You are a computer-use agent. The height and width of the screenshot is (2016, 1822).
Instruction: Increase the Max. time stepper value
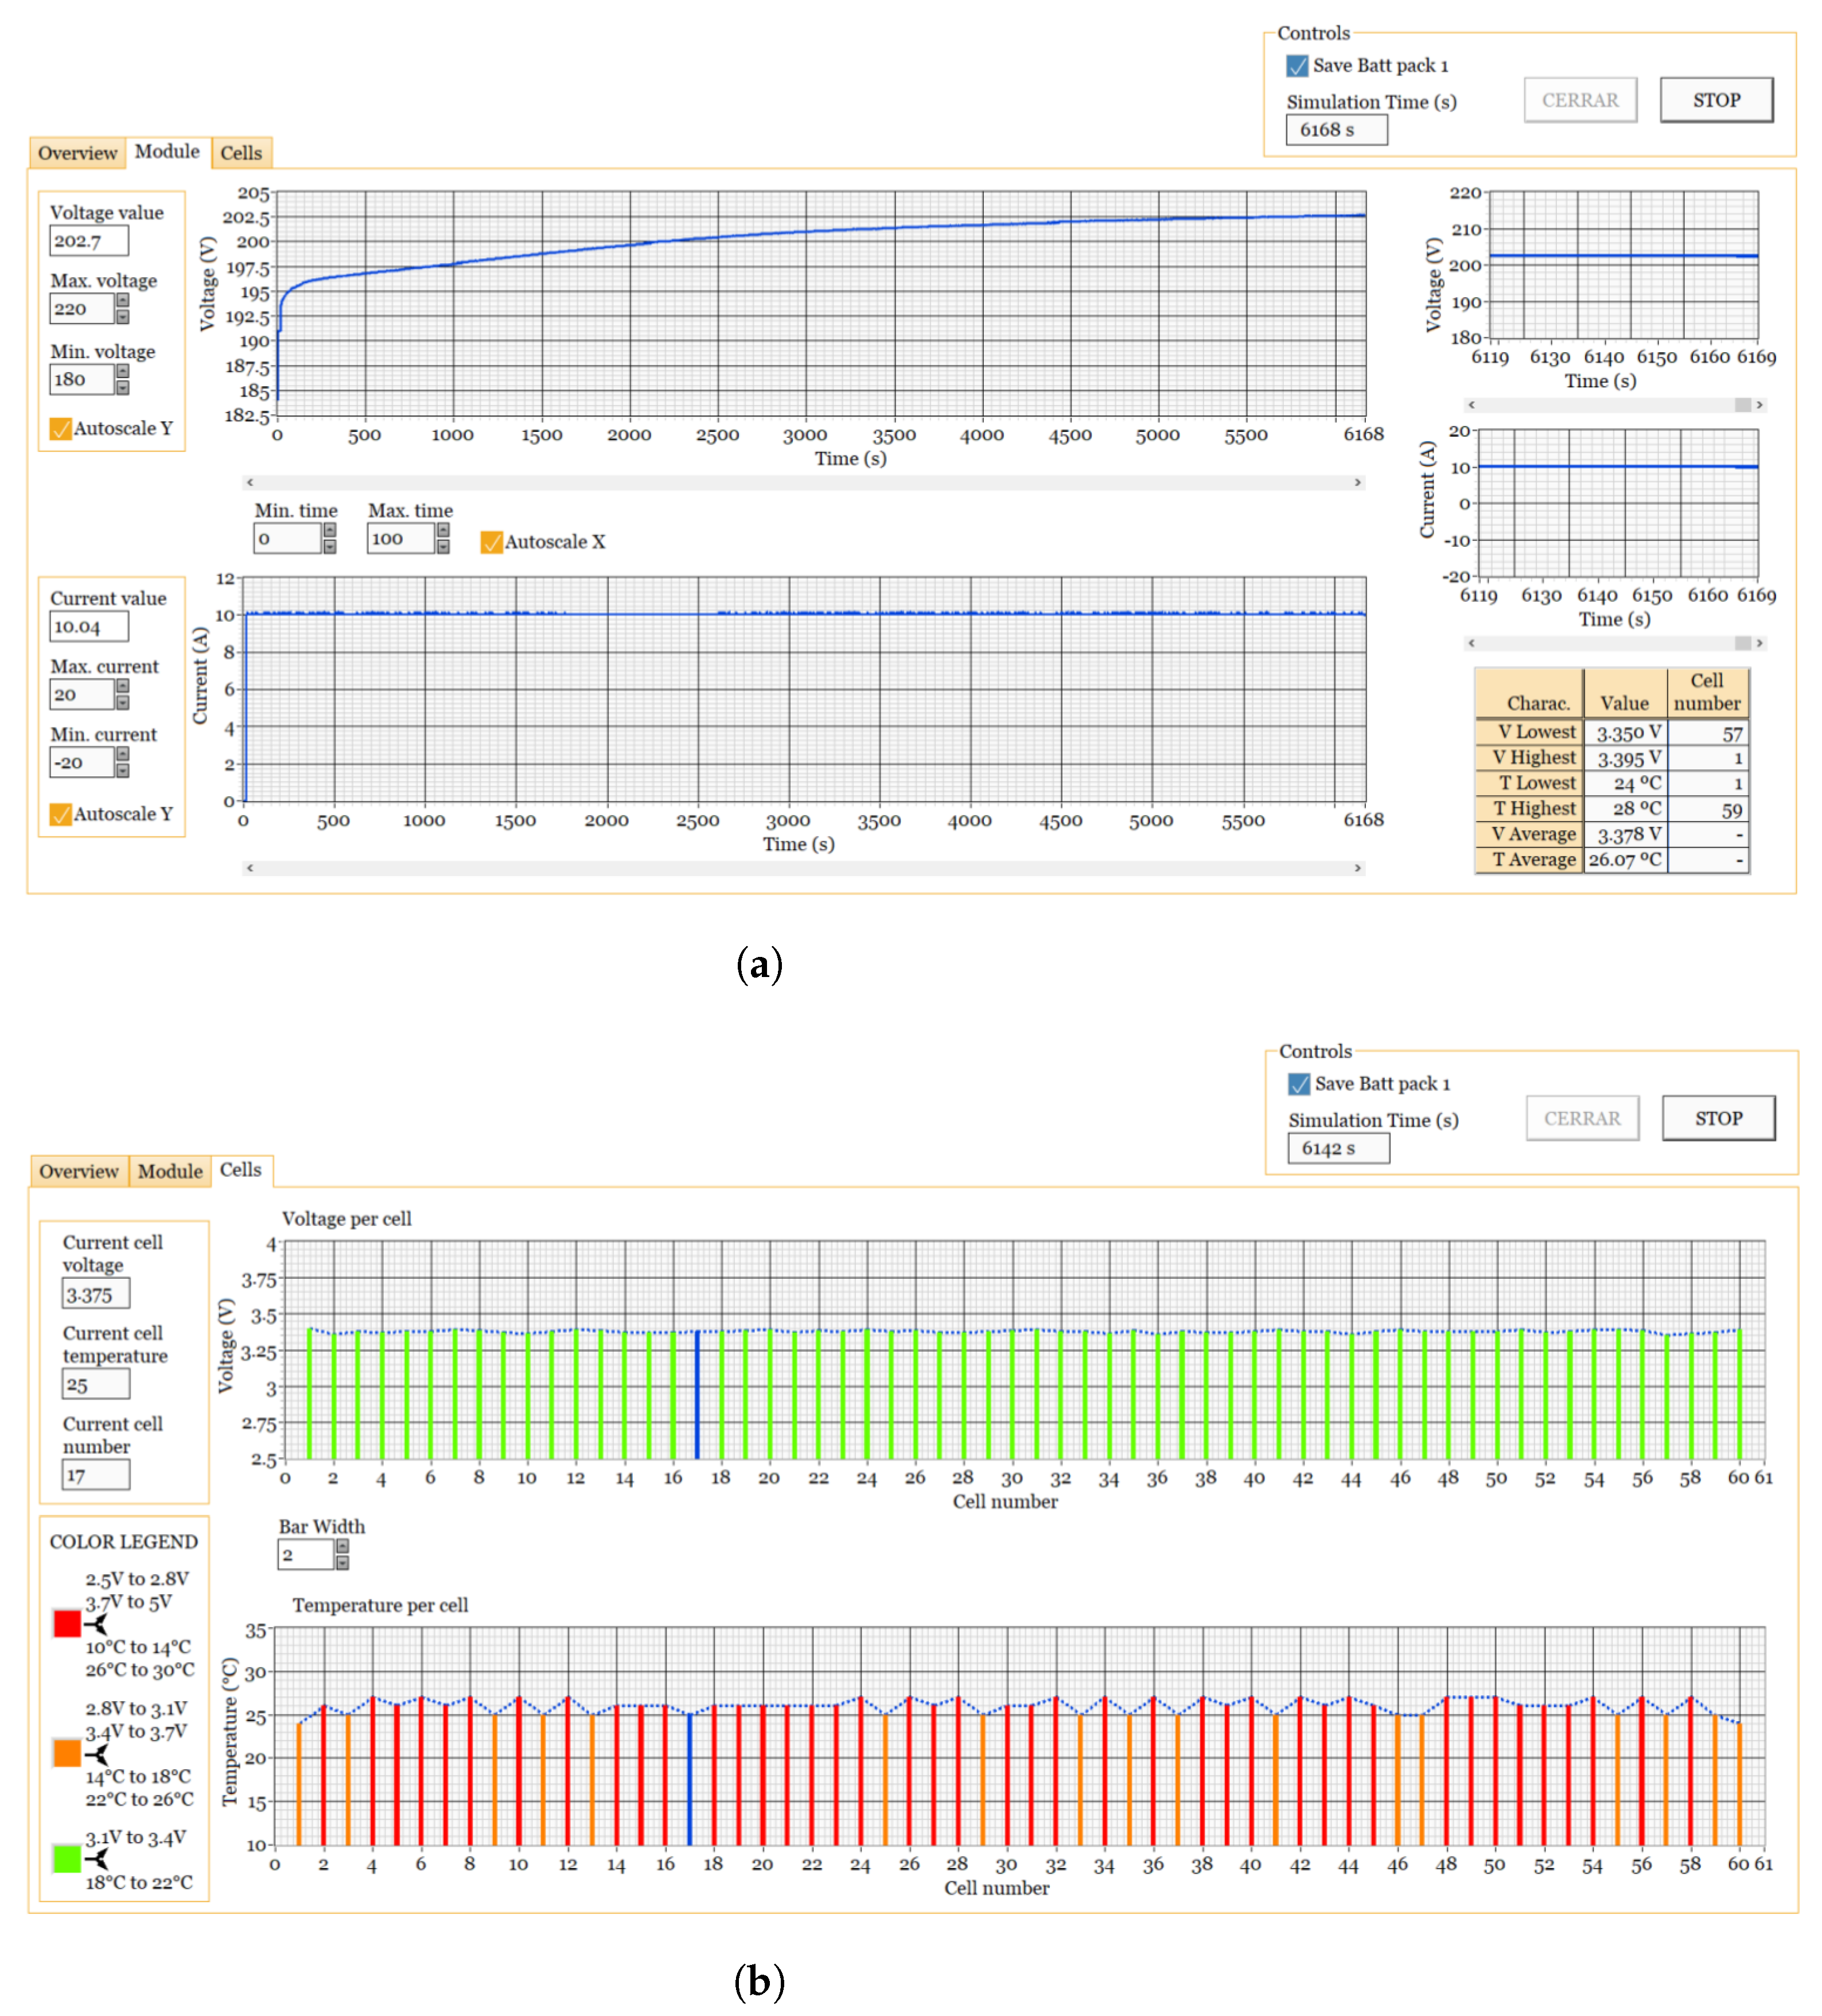(443, 531)
